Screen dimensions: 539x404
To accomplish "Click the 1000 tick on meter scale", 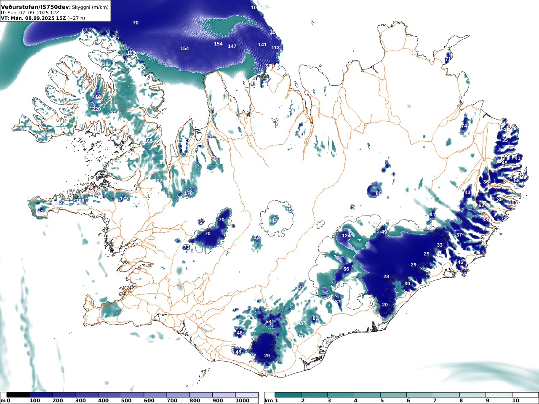I will click(243, 401).
